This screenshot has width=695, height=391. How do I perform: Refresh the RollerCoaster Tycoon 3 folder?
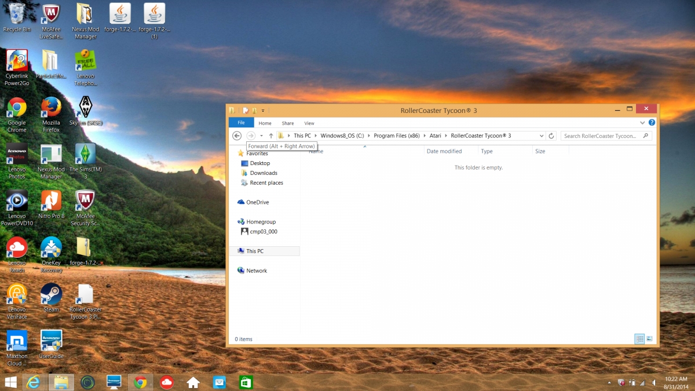[x=551, y=136]
